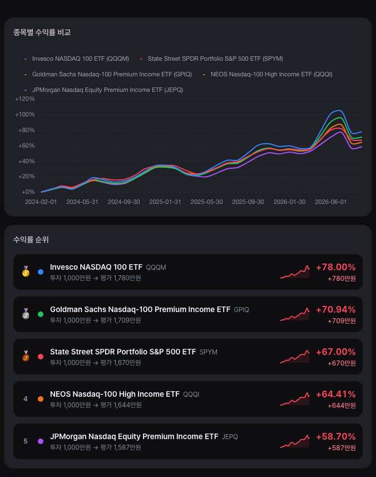Screen dimensions: 376x477
Task: Click the blue dot beside Invesco NASDAQ 100 ETF
Action: point(41,272)
